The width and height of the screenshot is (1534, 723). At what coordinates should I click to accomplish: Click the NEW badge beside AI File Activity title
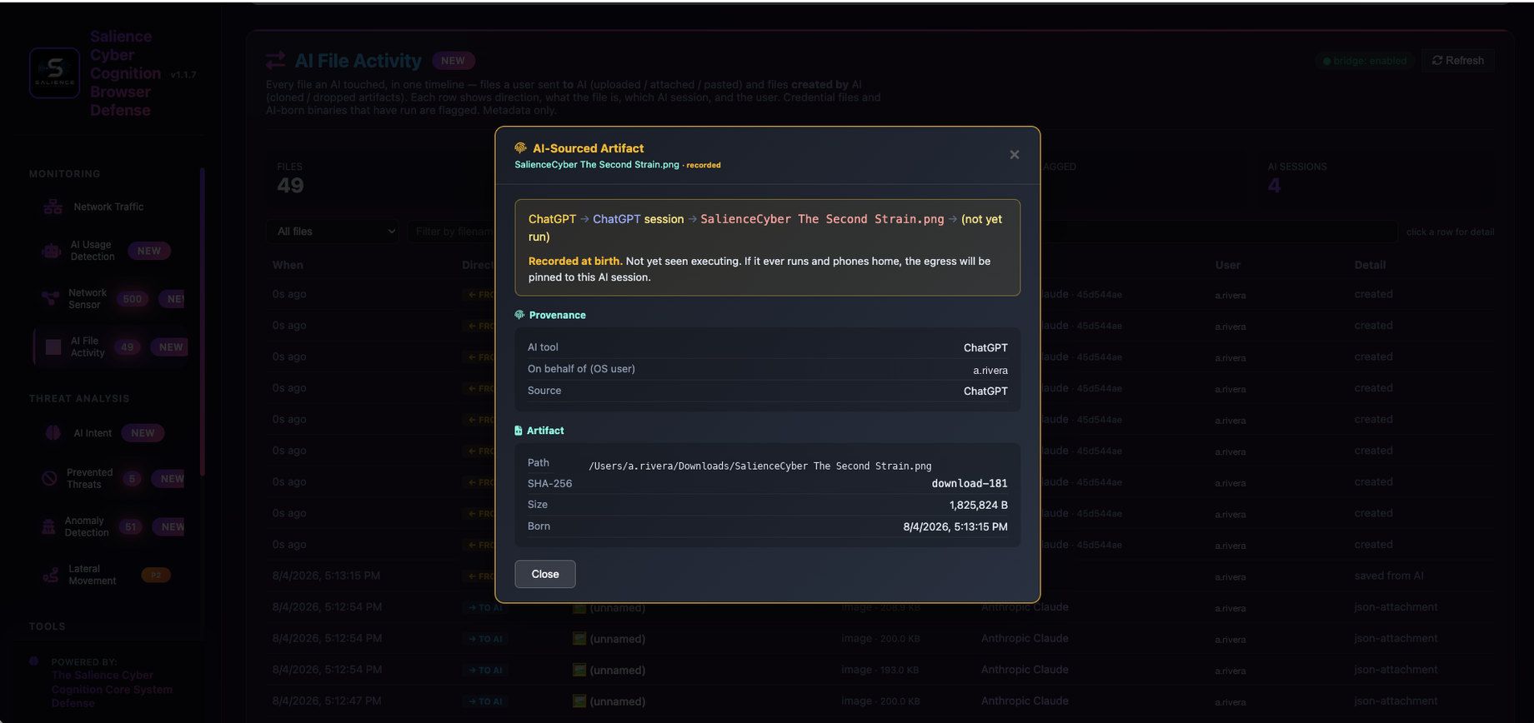(453, 61)
